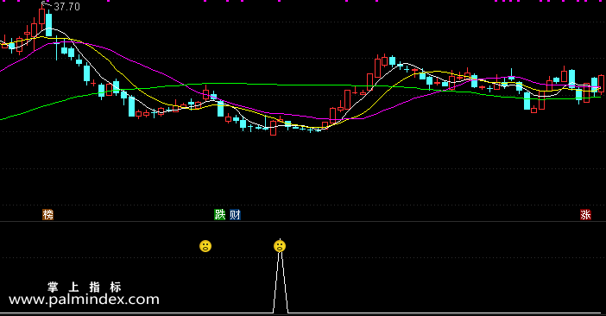Select the cyan candle atop the mid-chart rally
The height and width of the screenshot is (316, 606).
click(392, 61)
